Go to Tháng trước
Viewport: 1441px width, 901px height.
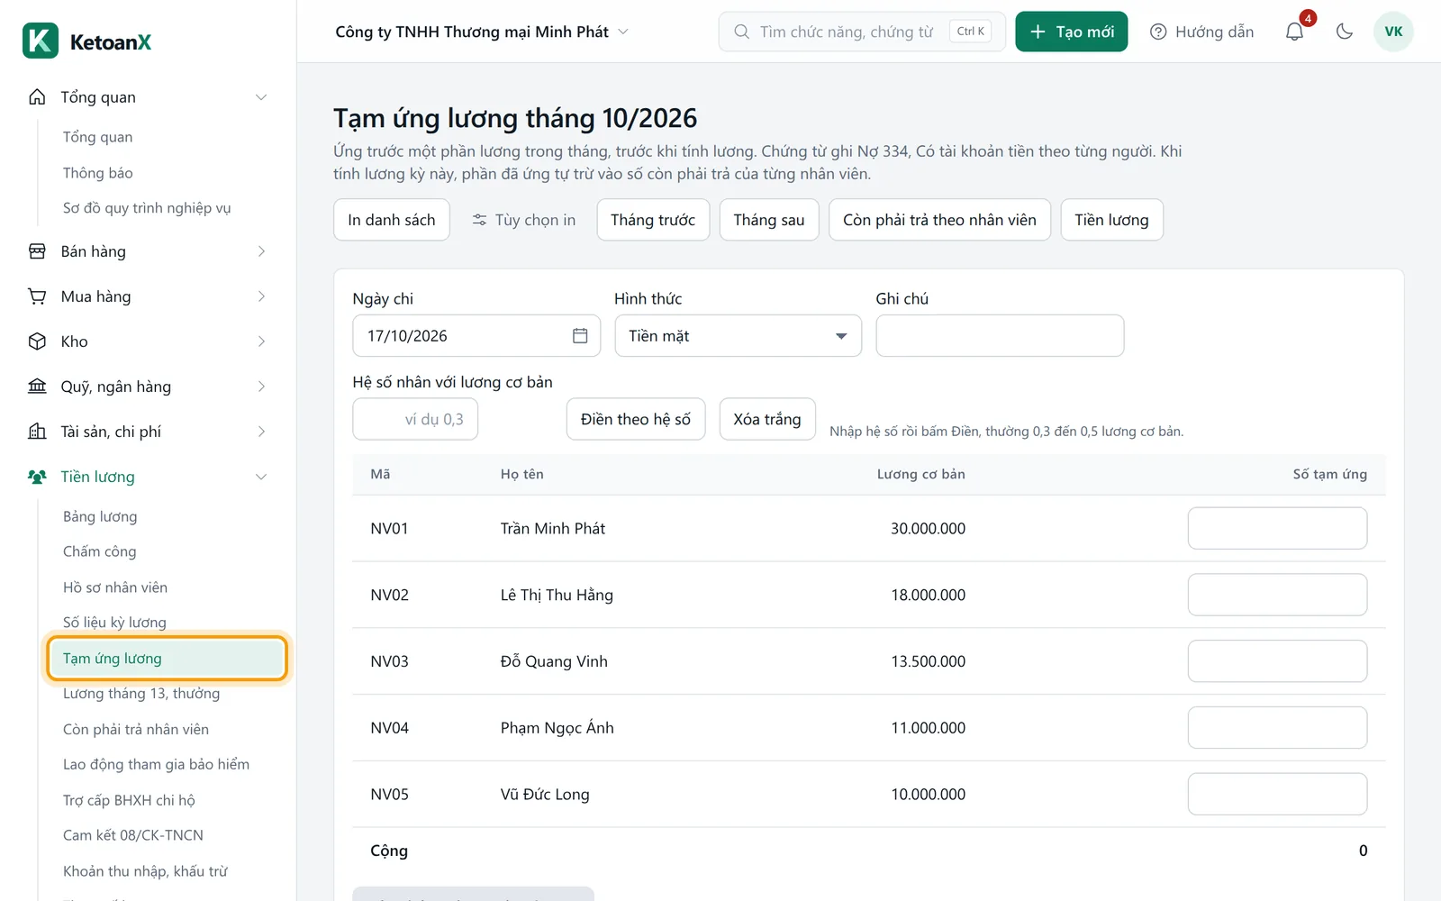[653, 220]
